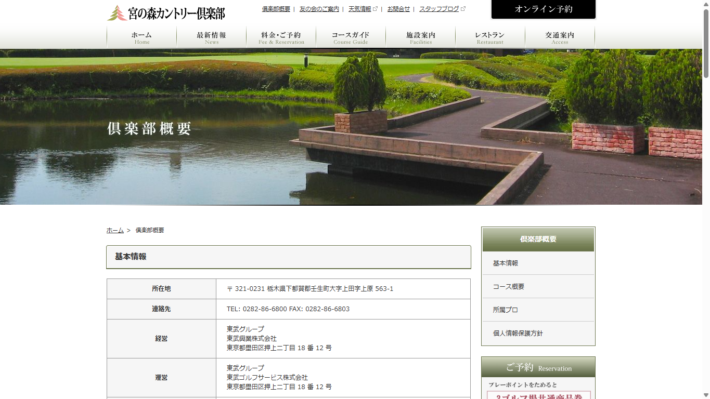Click the オンライン予約 button
This screenshot has height=399, width=710.
(544, 9)
